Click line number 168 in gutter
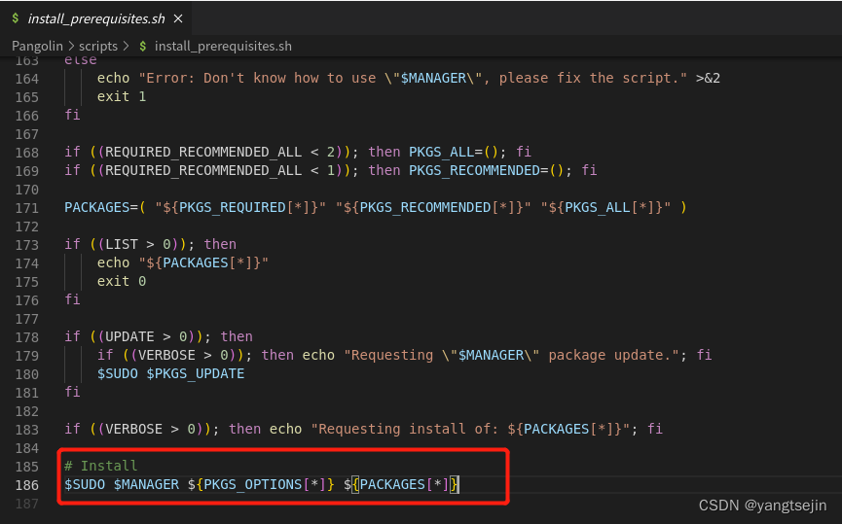Screen dimensions: 842x524 (27, 153)
